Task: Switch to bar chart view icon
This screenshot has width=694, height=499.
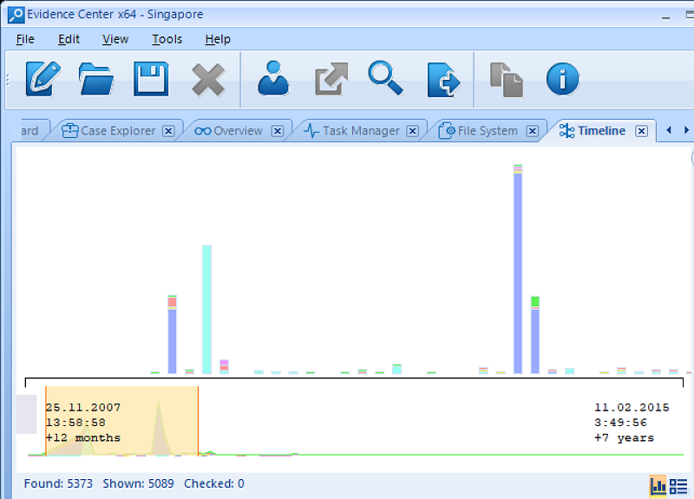Action: (x=658, y=487)
